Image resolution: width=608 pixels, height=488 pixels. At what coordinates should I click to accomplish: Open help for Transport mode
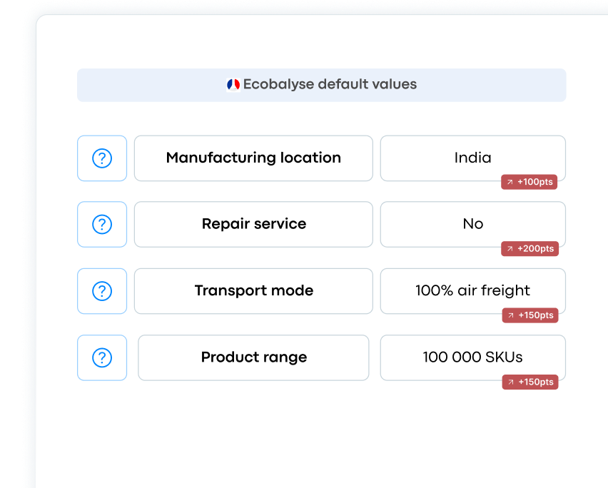coord(102,291)
